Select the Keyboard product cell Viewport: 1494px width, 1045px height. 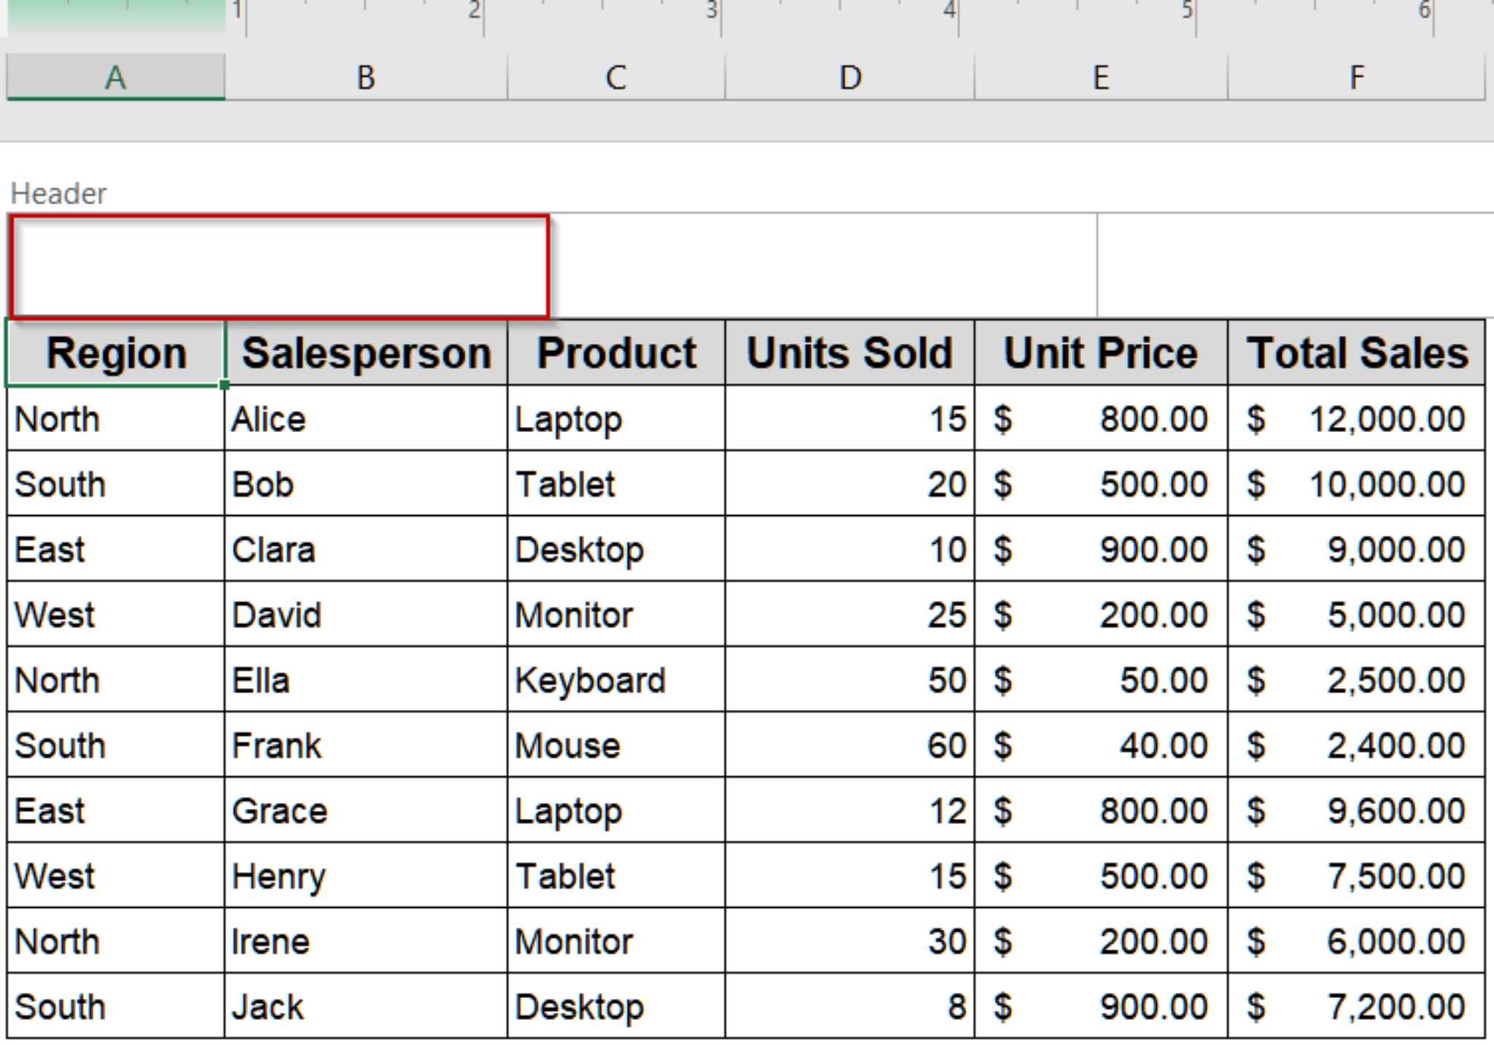point(616,679)
